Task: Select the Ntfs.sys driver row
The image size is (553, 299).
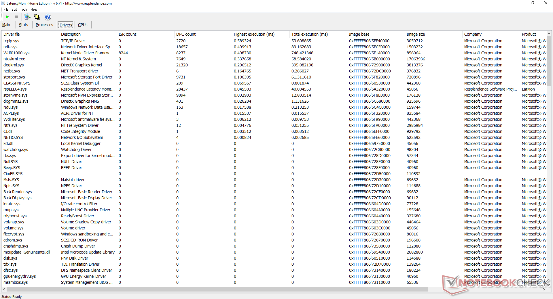Action: tap(274, 125)
